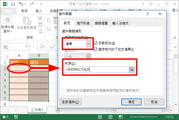Collapse the ribbon with chevron

175,38
